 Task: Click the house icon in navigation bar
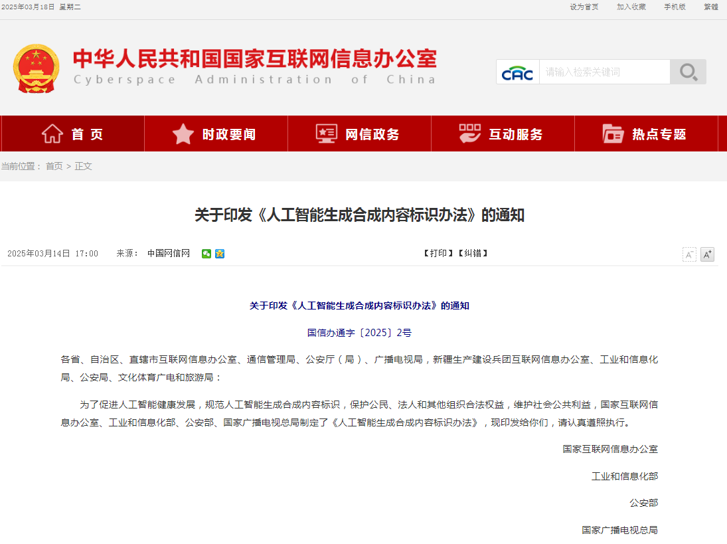52,134
